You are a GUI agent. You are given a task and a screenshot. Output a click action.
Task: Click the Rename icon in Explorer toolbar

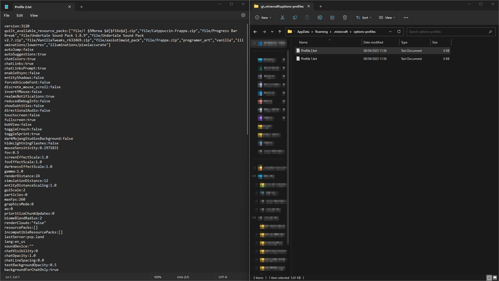(320, 18)
